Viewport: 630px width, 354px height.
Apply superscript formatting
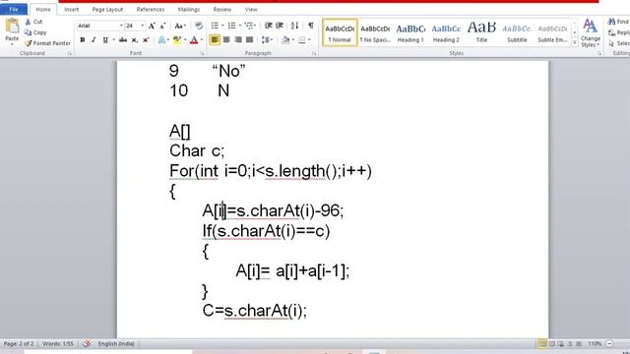[146, 39]
